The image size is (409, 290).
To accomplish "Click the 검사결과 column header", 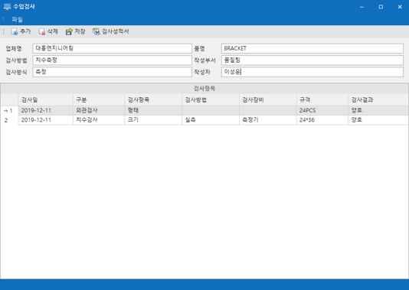I will (378, 99).
